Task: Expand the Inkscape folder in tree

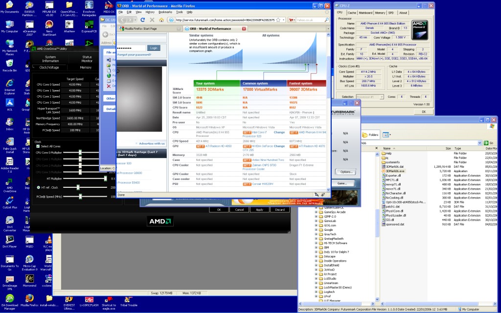Action: pos(316,256)
